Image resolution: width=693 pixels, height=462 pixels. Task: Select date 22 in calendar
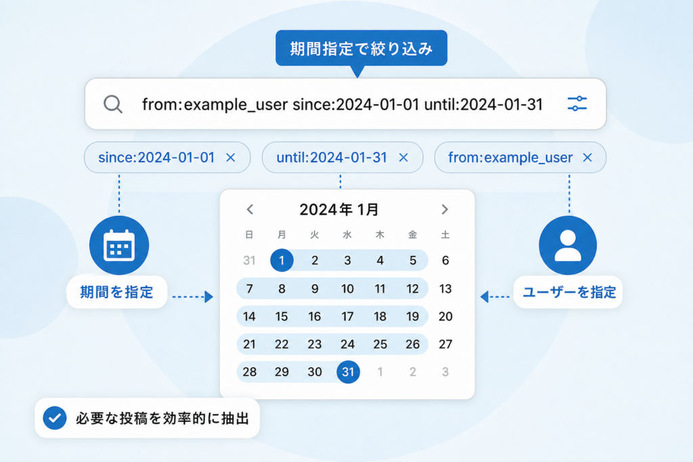(x=282, y=344)
